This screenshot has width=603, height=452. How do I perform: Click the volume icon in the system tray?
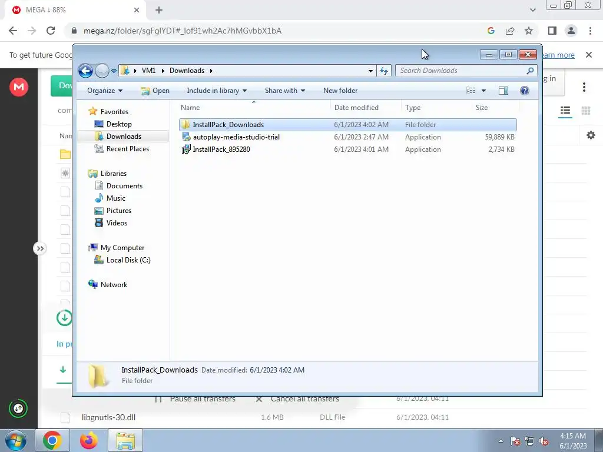[544, 441]
